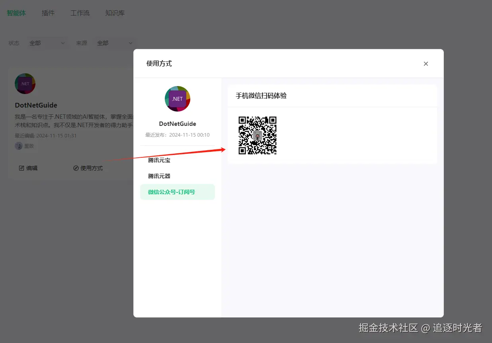Click the 最近编辑 timestamp on card
The width and height of the screenshot is (492, 343).
click(x=46, y=135)
